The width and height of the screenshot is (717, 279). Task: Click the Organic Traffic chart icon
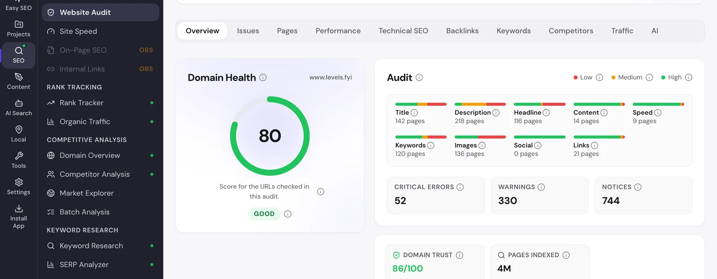click(x=51, y=122)
